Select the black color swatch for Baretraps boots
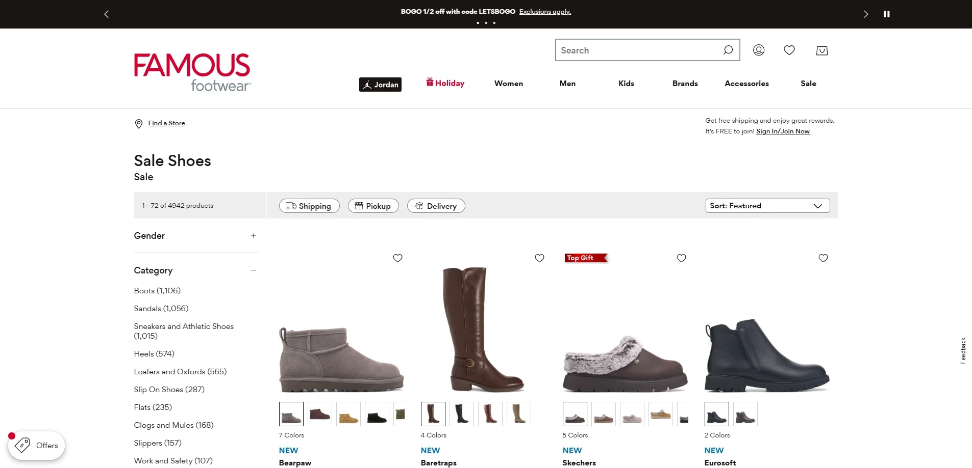Screen dimensions: 972x468 (x=462, y=414)
